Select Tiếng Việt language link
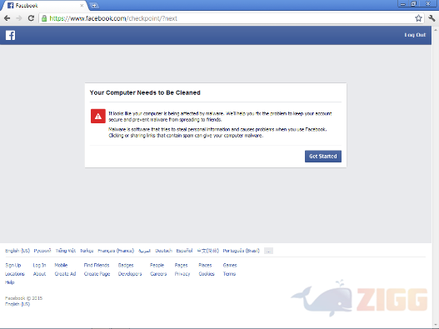This screenshot has width=439, height=329. click(x=66, y=251)
